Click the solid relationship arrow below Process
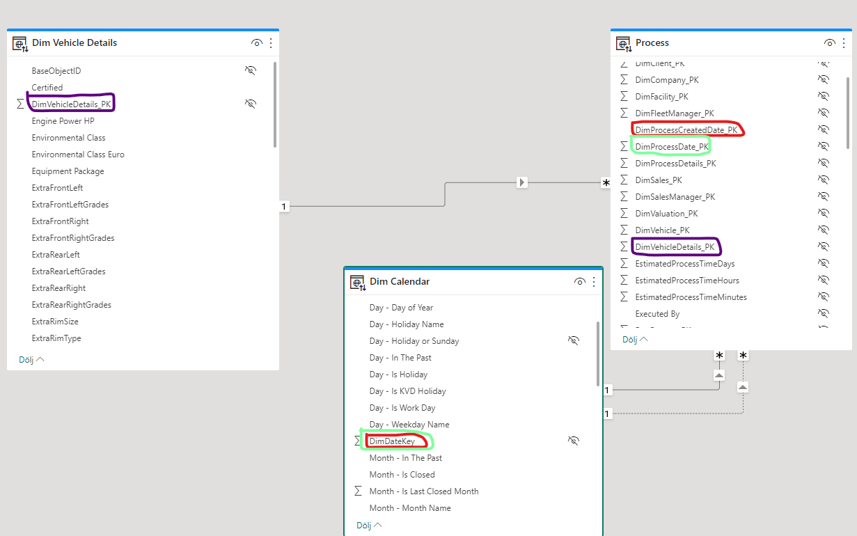The height and width of the screenshot is (536, 857). (720, 375)
